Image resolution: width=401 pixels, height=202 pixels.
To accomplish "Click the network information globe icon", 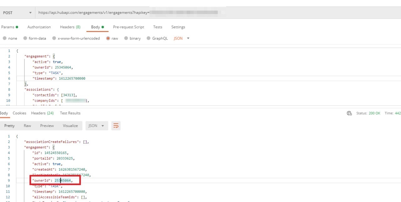I will 349,113.
